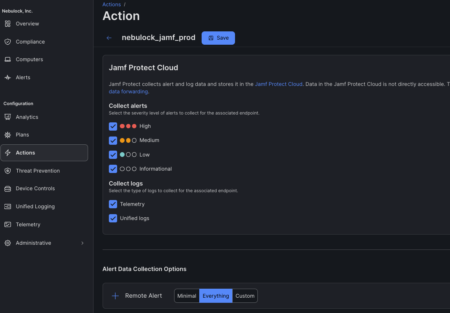Uncheck the Medium severity alerts checkbox
Viewport: 450px width, 313px height.
(x=113, y=140)
